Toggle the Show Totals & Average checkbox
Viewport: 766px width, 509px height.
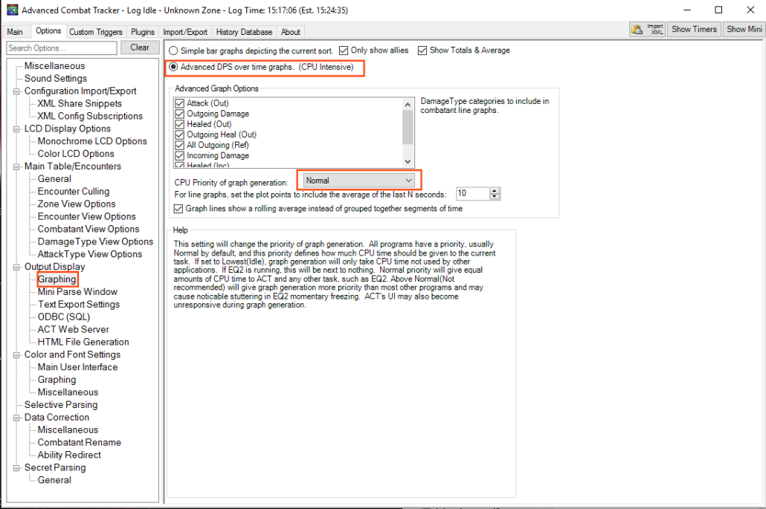422,51
